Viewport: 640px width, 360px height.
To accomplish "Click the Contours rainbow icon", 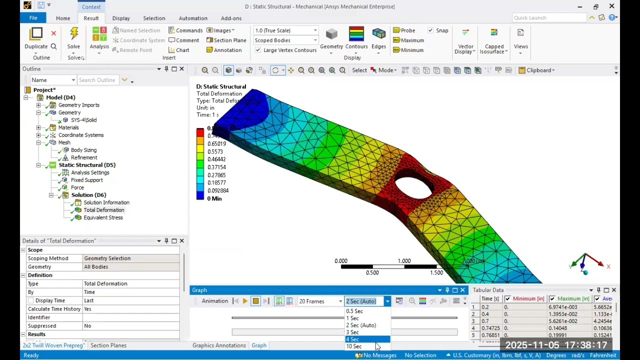I will pos(356,33).
